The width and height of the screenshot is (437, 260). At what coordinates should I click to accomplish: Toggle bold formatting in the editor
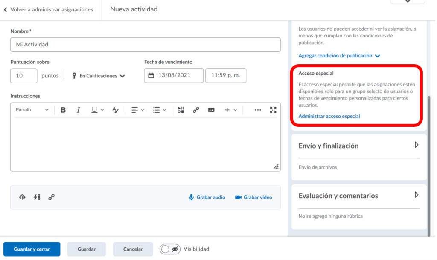(63, 110)
